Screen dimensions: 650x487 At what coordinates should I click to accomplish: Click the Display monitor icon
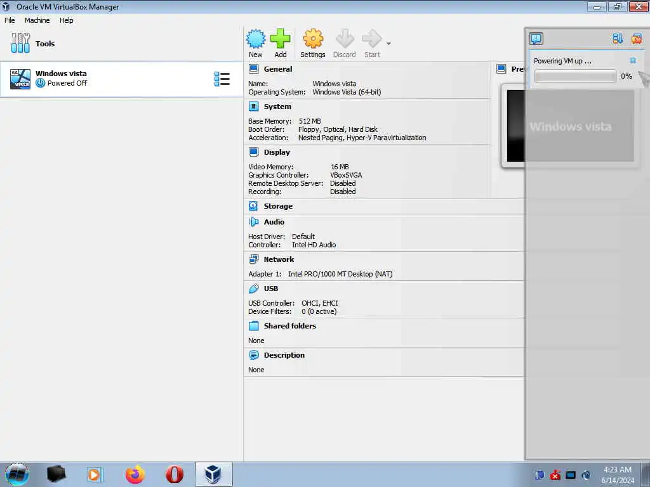coord(253,152)
